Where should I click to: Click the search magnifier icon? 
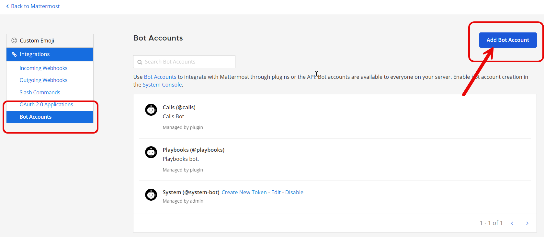point(140,62)
